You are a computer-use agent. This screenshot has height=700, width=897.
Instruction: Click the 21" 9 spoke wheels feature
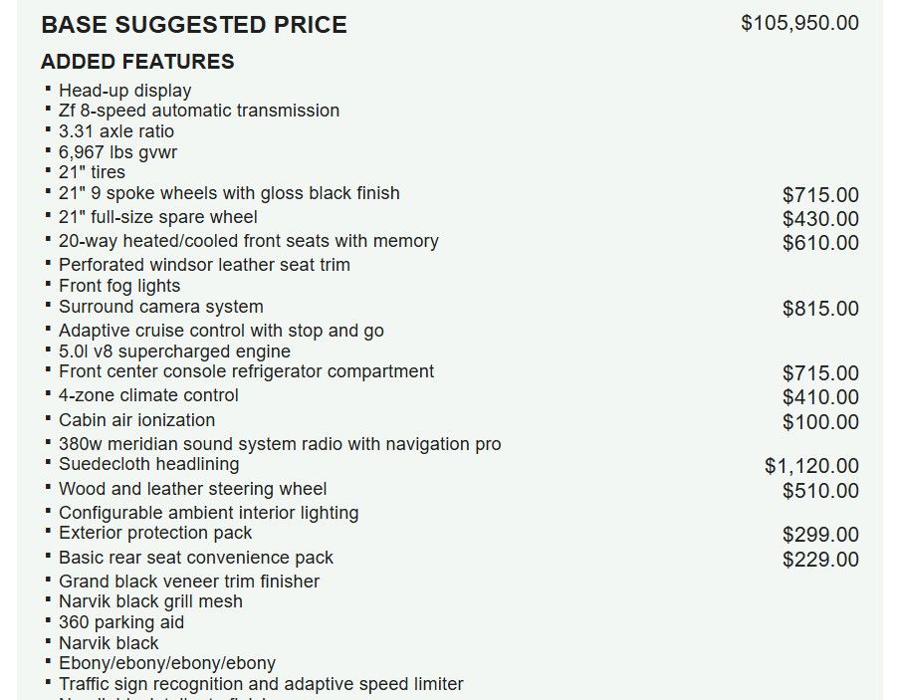point(229,193)
